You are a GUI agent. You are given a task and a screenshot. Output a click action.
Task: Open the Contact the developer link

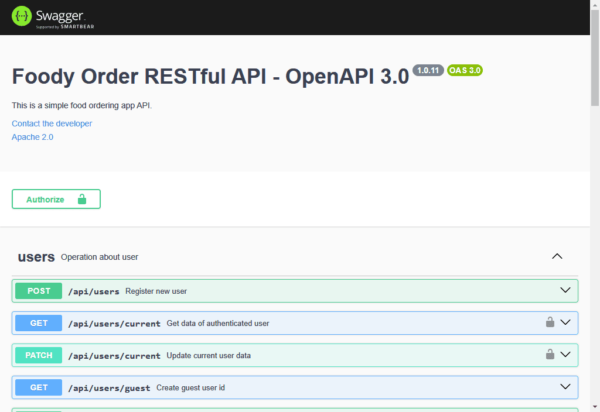[x=52, y=123]
